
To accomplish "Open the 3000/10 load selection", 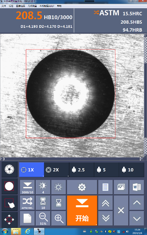I will (27, 187).
